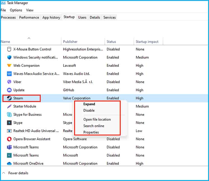Viewport: 209px width, 181px height.
Task: Open the File menu
Action: coord(3,10)
